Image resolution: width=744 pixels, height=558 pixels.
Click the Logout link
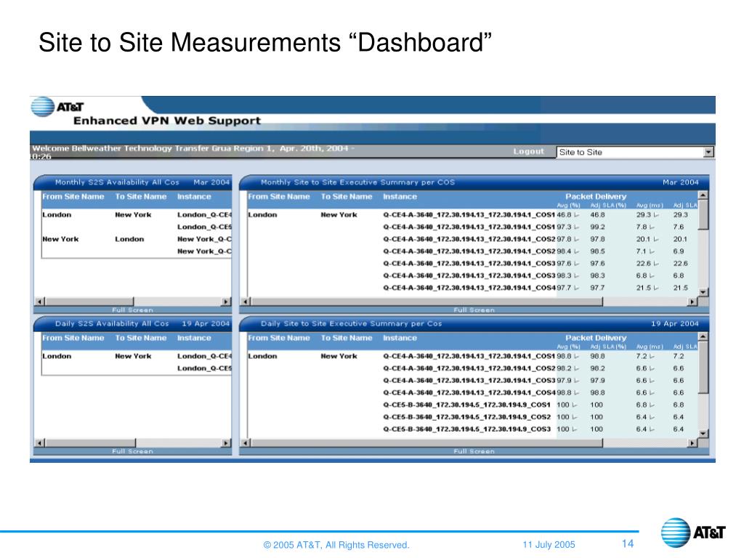[528, 151]
